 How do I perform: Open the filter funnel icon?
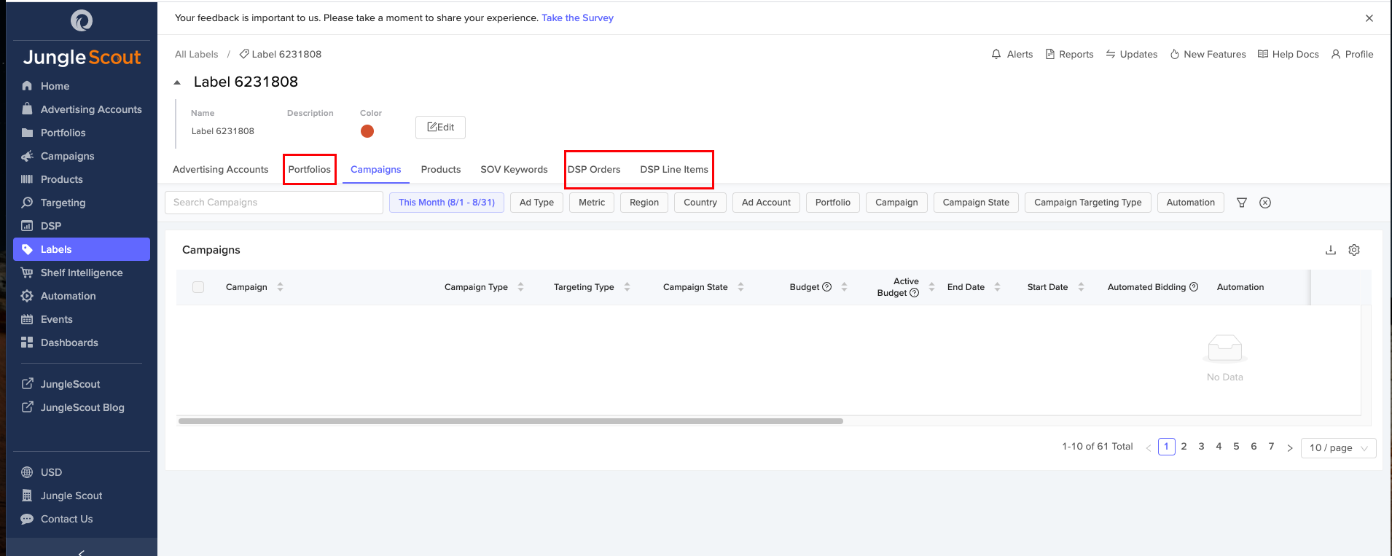(1242, 203)
